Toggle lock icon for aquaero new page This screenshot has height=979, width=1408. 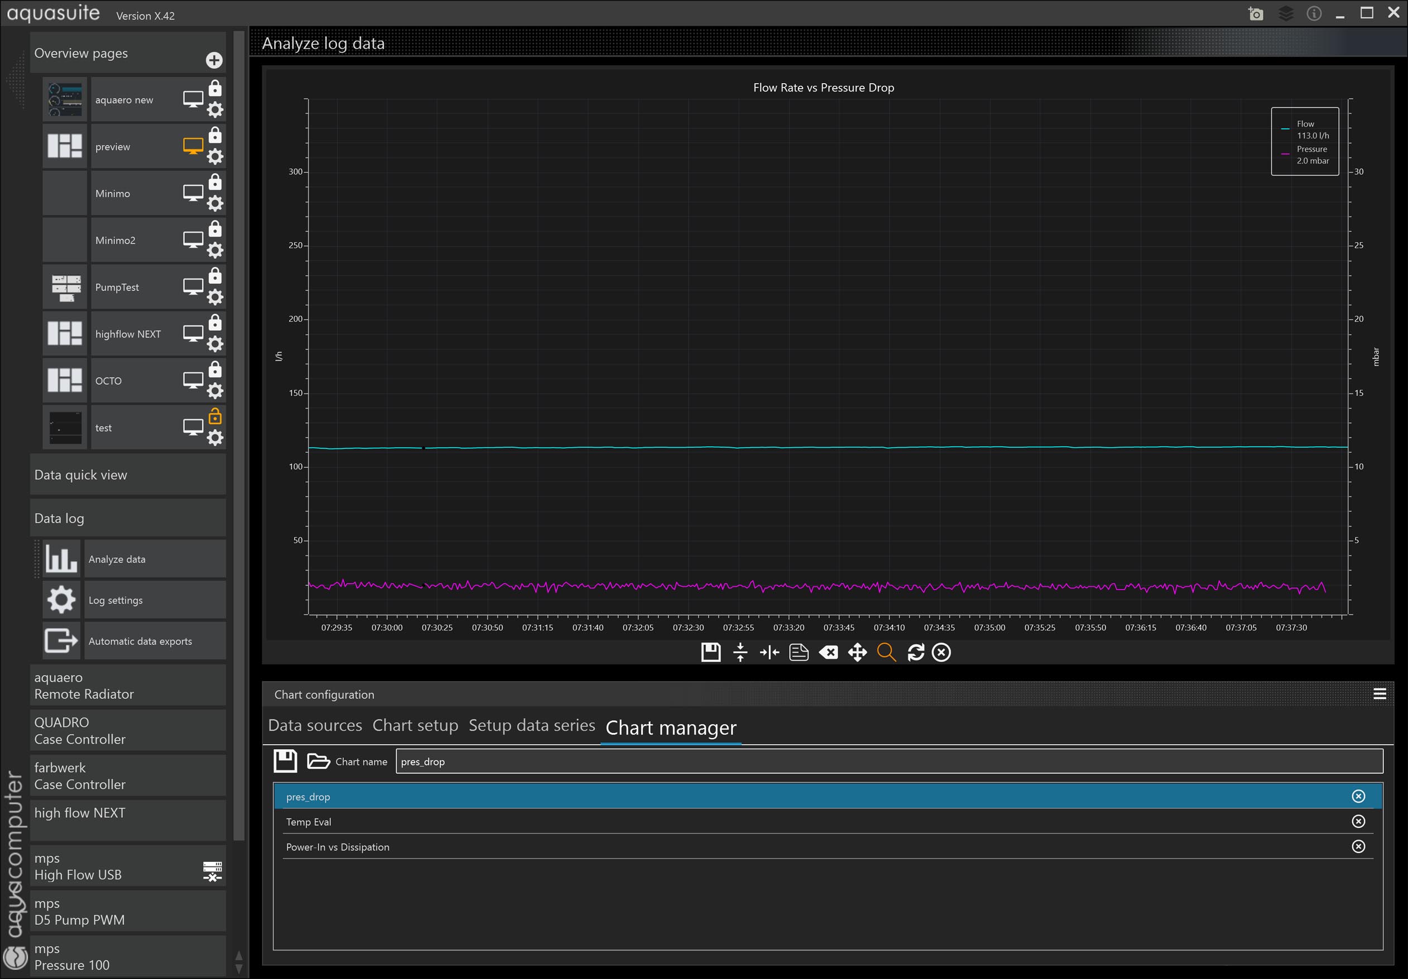tap(215, 88)
